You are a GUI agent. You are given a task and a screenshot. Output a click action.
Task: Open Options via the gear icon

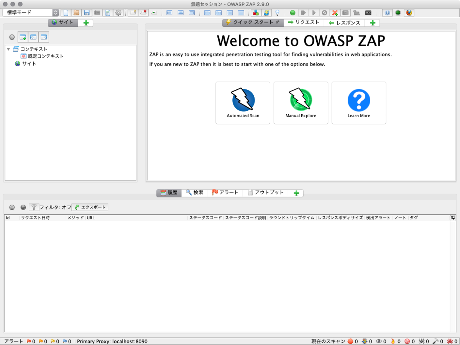coord(118,13)
